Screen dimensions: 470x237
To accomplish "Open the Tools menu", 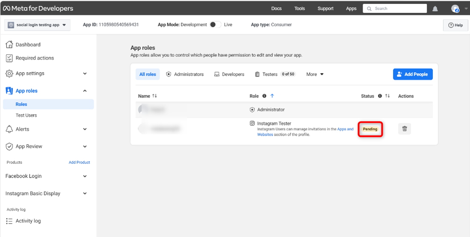I will point(299,9).
